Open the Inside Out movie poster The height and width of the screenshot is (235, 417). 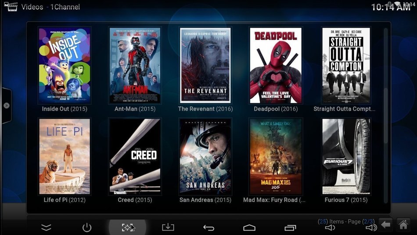pyautogui.click(x=65, y=65)
